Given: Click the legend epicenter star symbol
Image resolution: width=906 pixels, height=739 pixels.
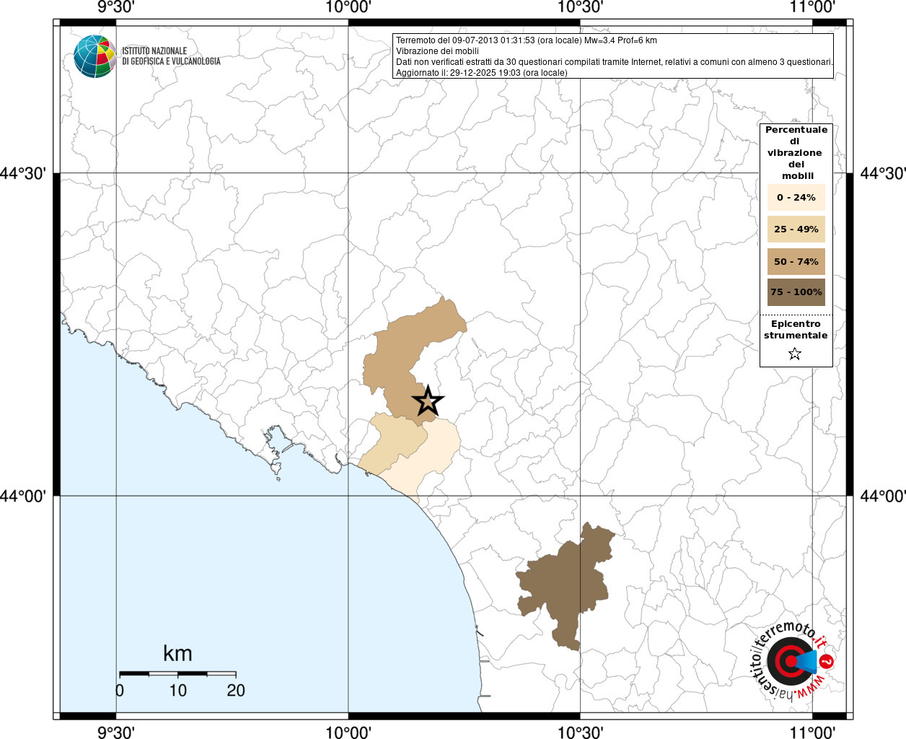Looking at the screenshot, I should click(x=795, y=354).
